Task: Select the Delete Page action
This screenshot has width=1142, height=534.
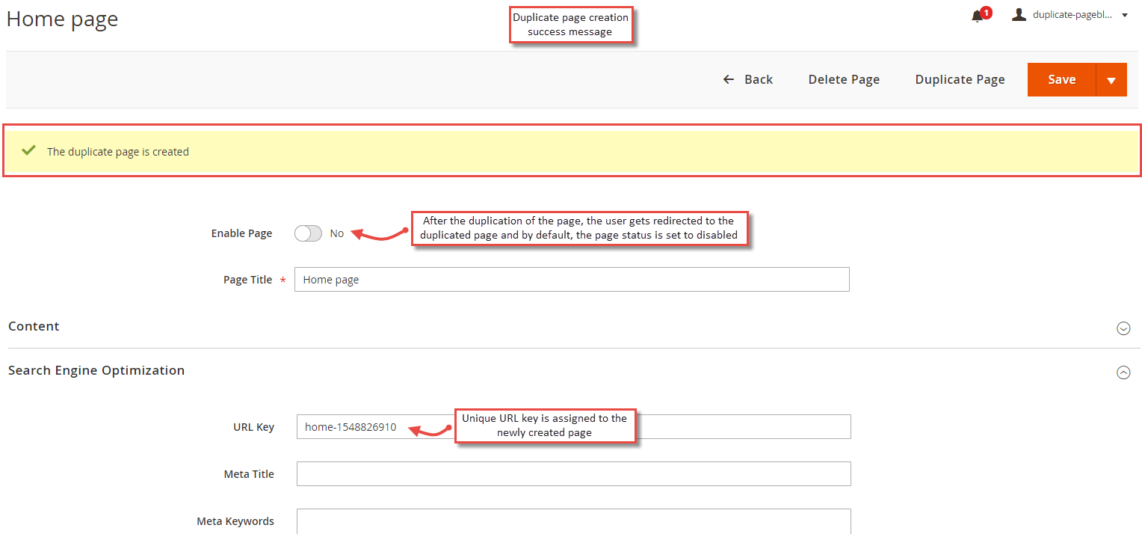Action: click(x=844, y=79)
